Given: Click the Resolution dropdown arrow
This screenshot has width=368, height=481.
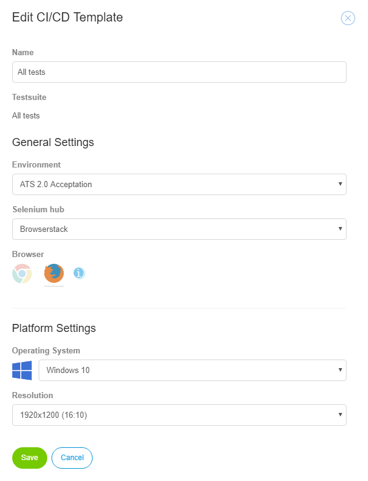Looking at the screenshot, I should tap(340, 415).
